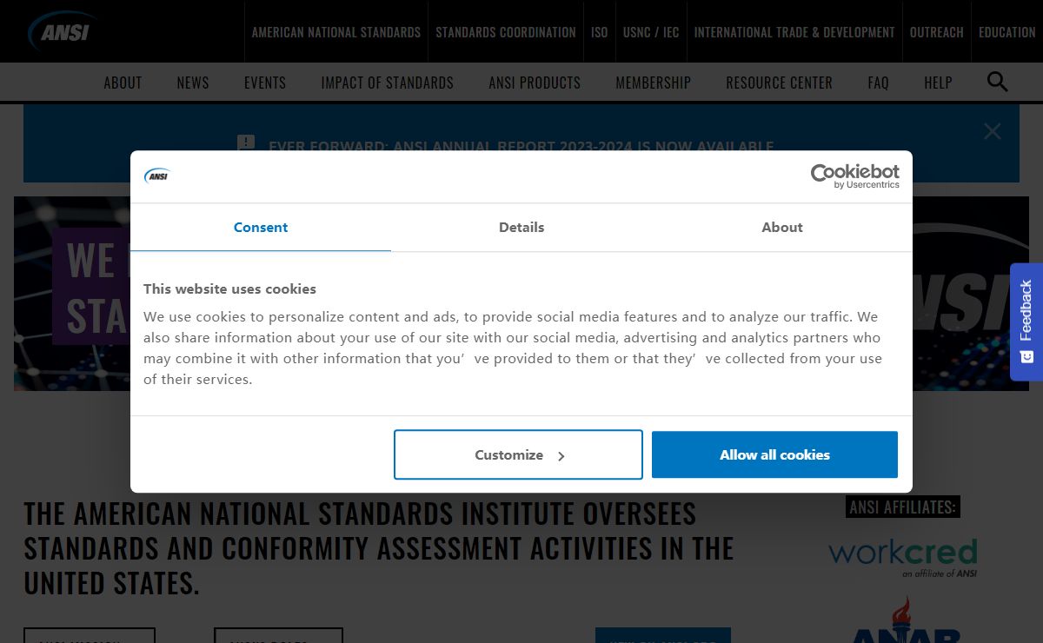
Task: Switch to the Details tab
Action: 521,227
